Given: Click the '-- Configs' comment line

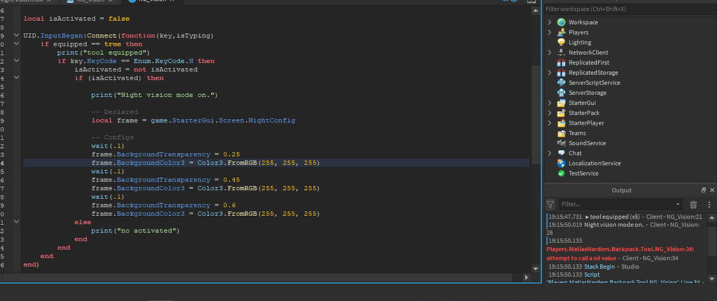Looking at the screenshot, I should coord(112,138).
